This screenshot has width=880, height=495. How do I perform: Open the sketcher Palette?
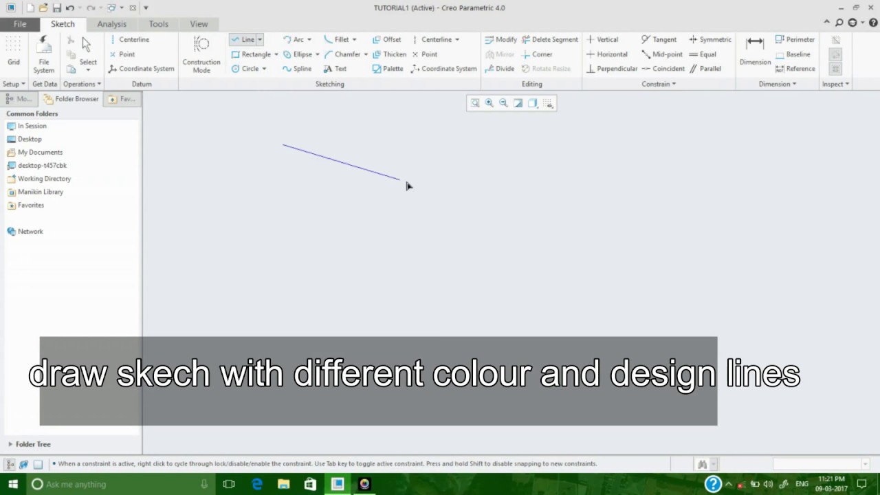[x=388, y=69]
